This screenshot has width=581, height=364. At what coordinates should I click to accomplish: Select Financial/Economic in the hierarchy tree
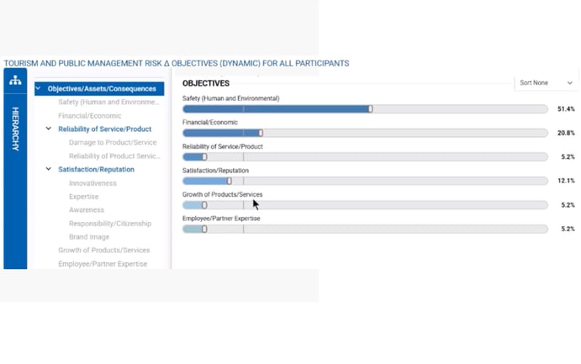click(x=90, y=115)
